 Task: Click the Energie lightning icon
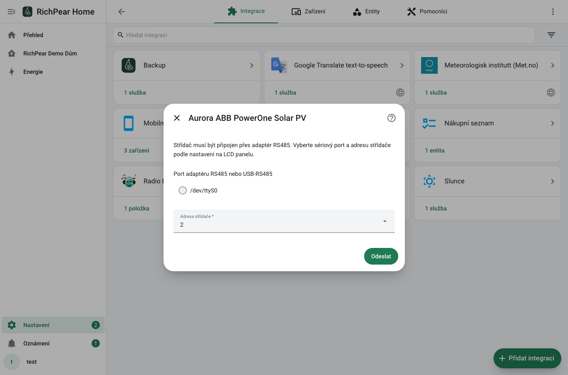12,72
